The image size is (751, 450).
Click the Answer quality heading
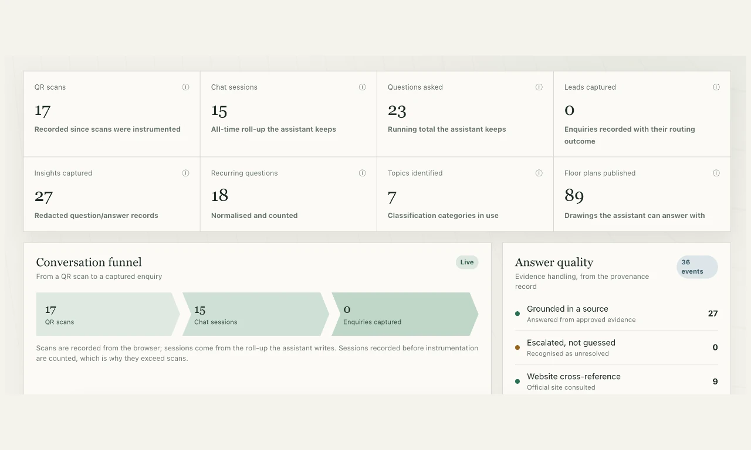click(x=554, y=262)
